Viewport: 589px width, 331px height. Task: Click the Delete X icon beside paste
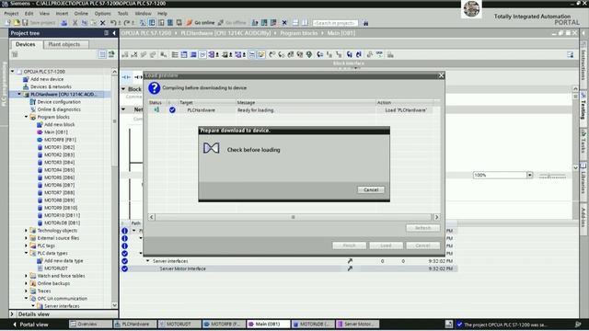click(x=102, y=23)
